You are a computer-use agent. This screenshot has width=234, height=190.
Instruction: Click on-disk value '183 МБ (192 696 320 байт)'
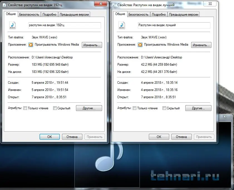50,72
